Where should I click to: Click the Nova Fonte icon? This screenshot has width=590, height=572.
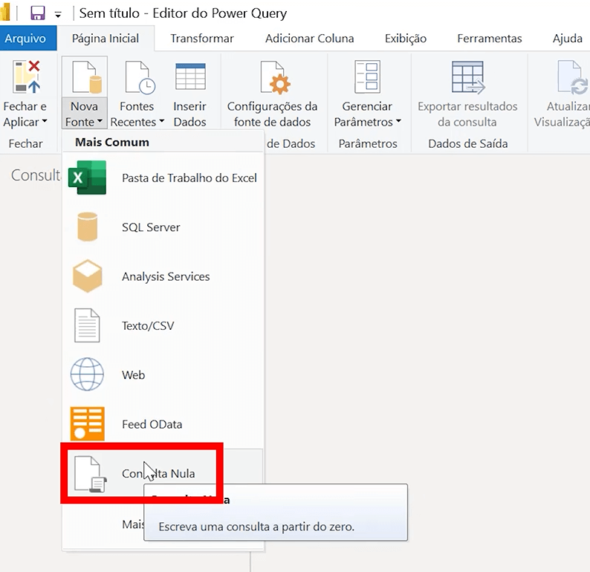[86, 77]
